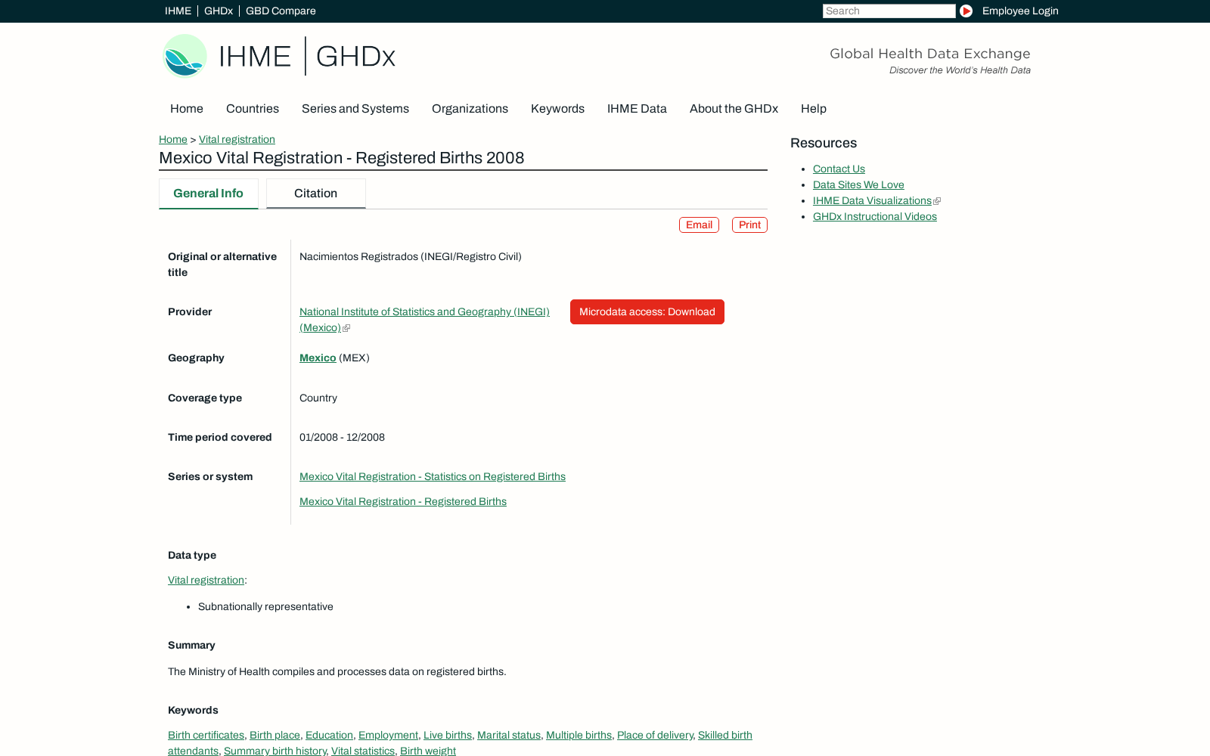
Task: Click the Global Health Data Exchange tagline
Action: click(930, 54)
